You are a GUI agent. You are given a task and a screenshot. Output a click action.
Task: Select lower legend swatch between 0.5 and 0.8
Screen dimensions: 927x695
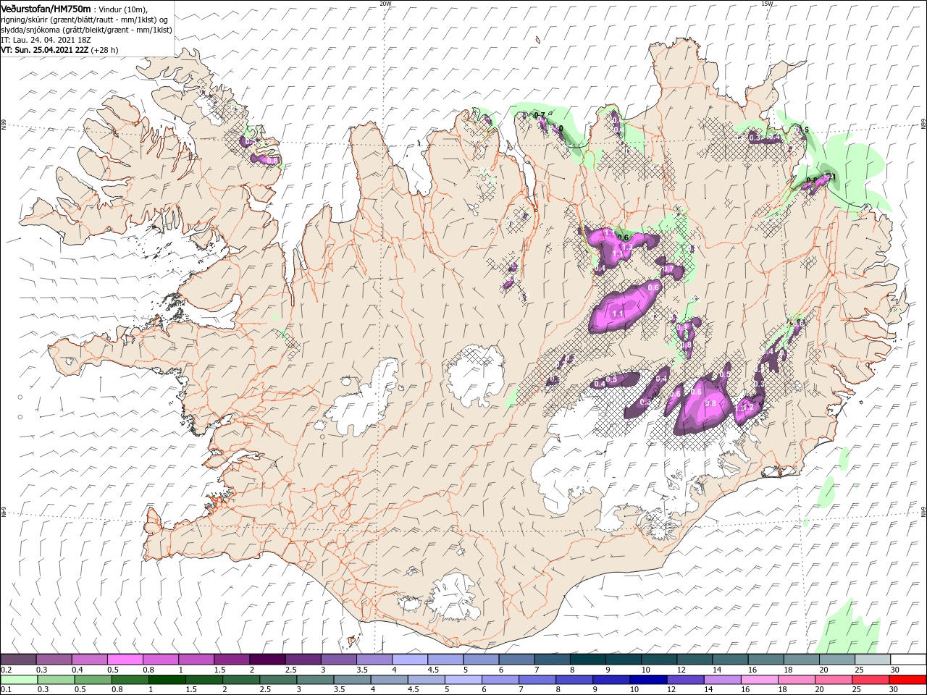click(x=93, y=680)
